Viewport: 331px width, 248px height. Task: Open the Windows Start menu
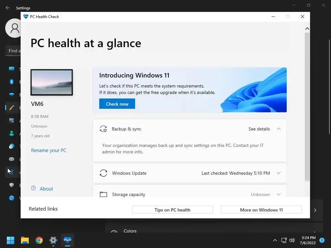(10, 240)
